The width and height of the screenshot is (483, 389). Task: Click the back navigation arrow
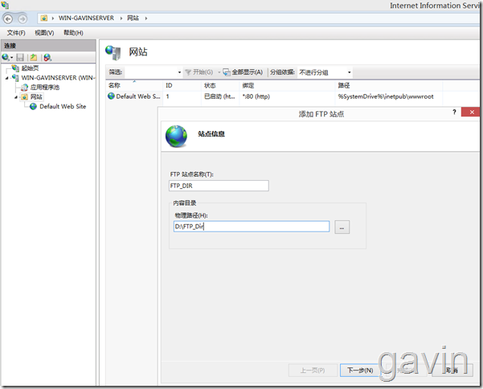8,19
